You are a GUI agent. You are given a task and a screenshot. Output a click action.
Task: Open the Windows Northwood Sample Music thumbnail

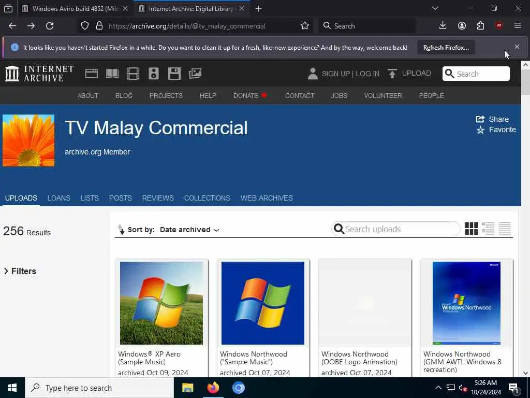pyautogui.click(x=262, y=303)
